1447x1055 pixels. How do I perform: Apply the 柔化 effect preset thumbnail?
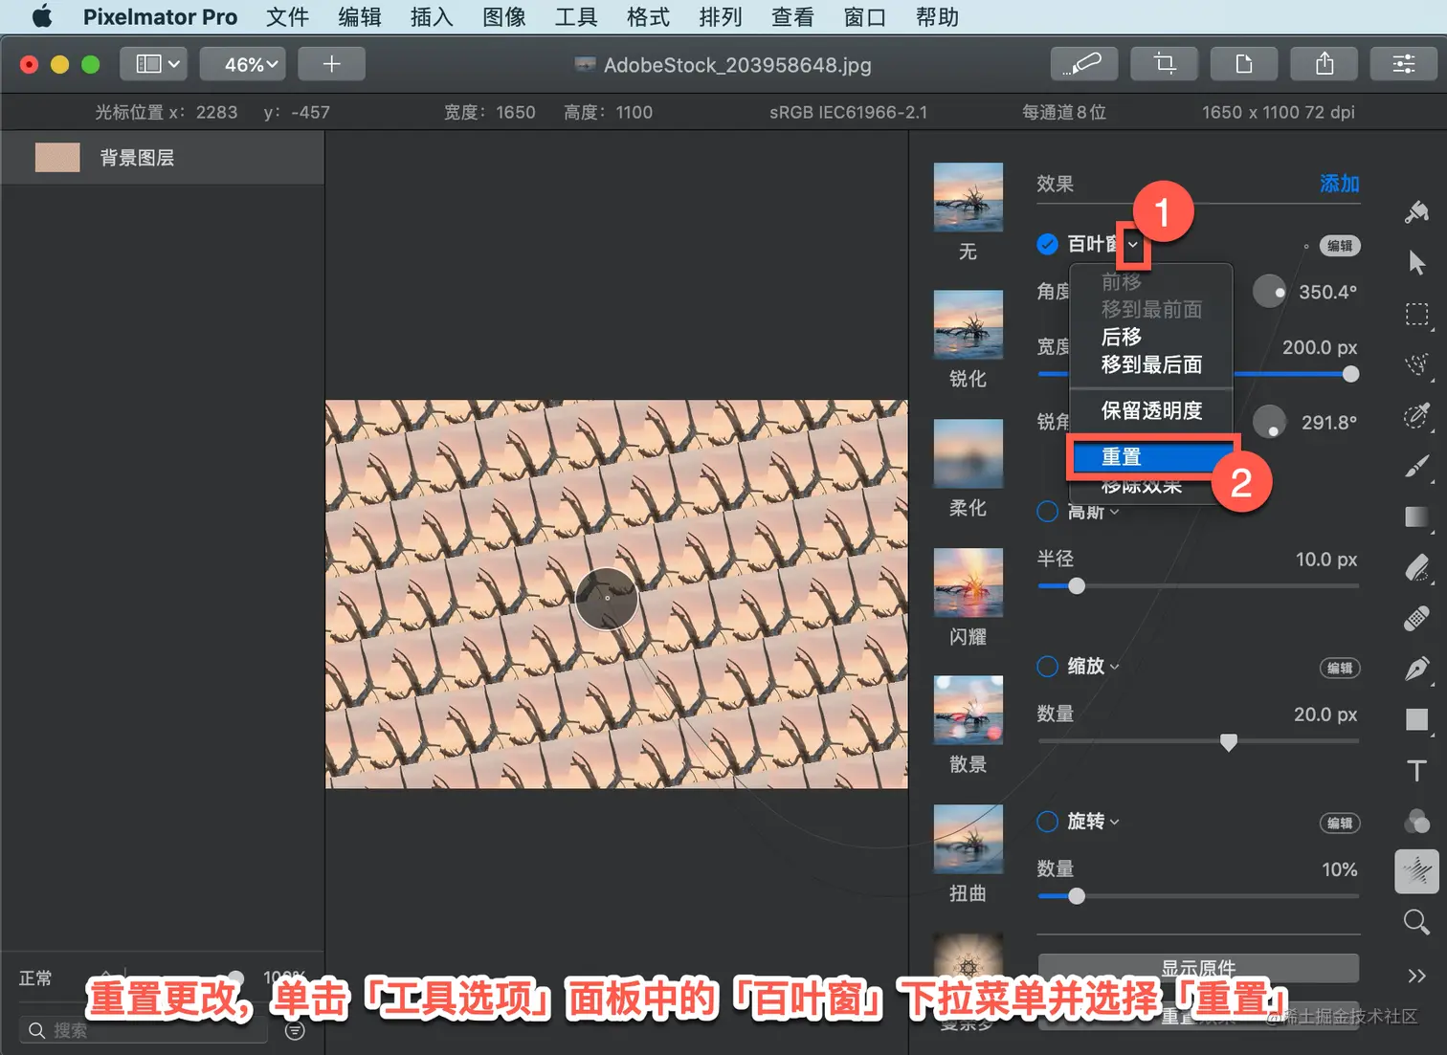coord(968,453)
